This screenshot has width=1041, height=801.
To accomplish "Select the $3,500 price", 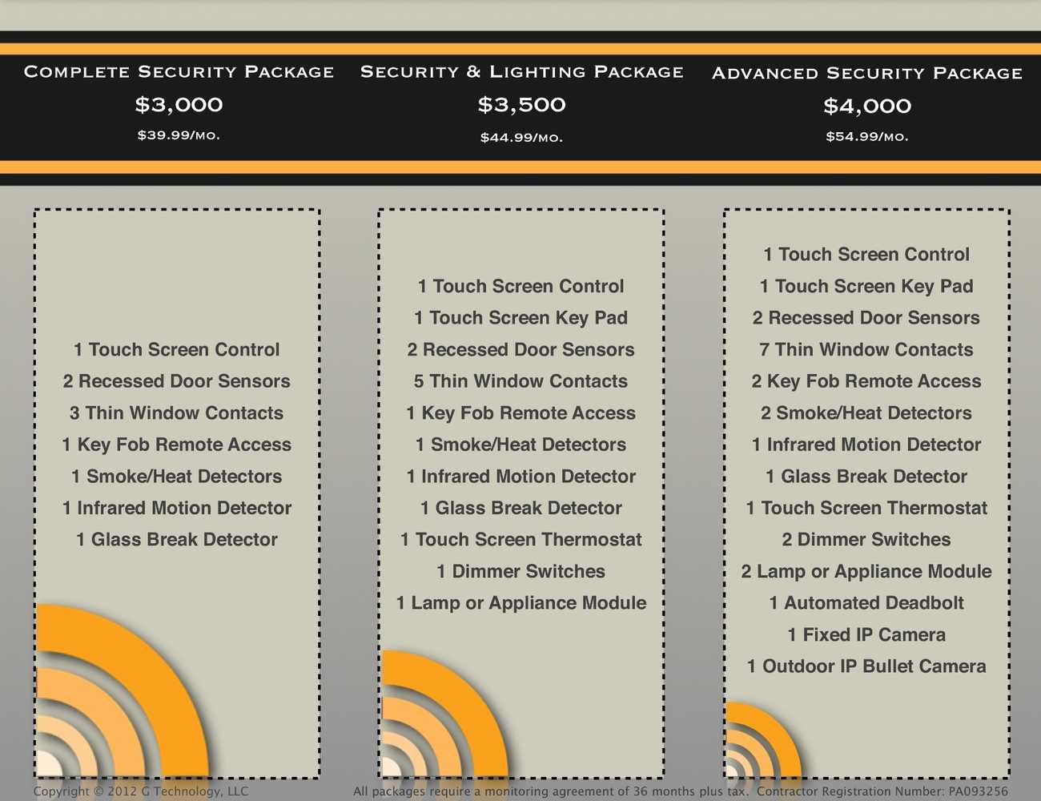I will tap(522, 104).
